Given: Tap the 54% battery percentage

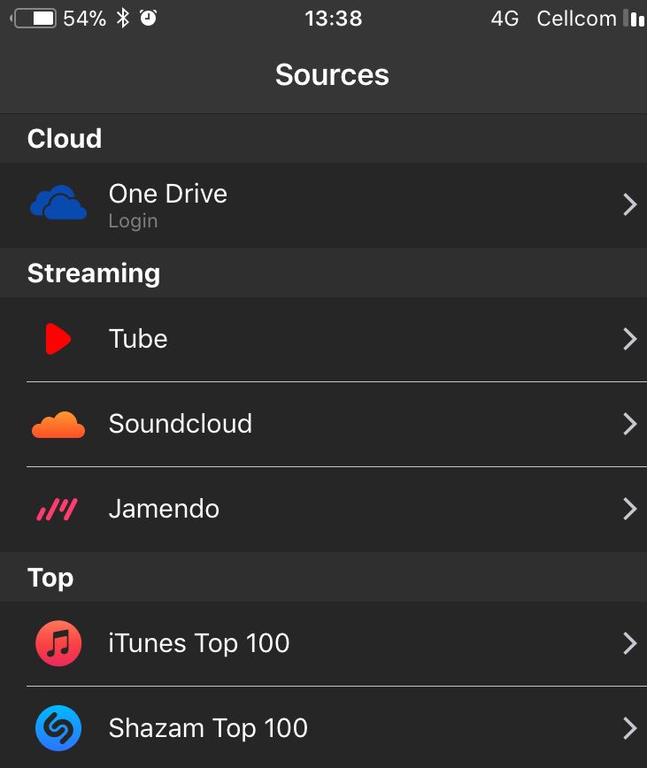Looking at the screenshot, I should point(84,19).
